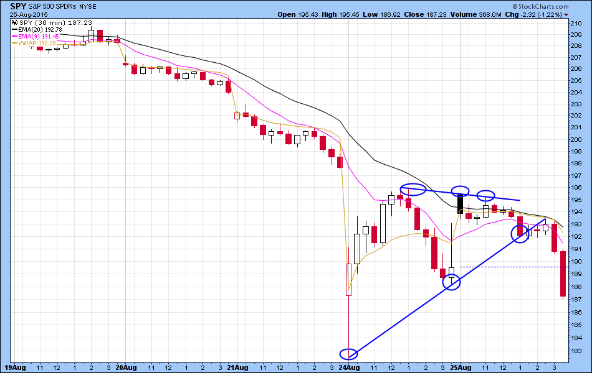
Task: Click the VWAP 192.28 legend entry
Action: 37,44
